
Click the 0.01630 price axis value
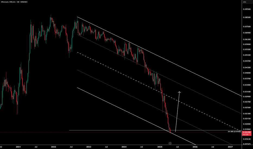click(x=247, y=139)
